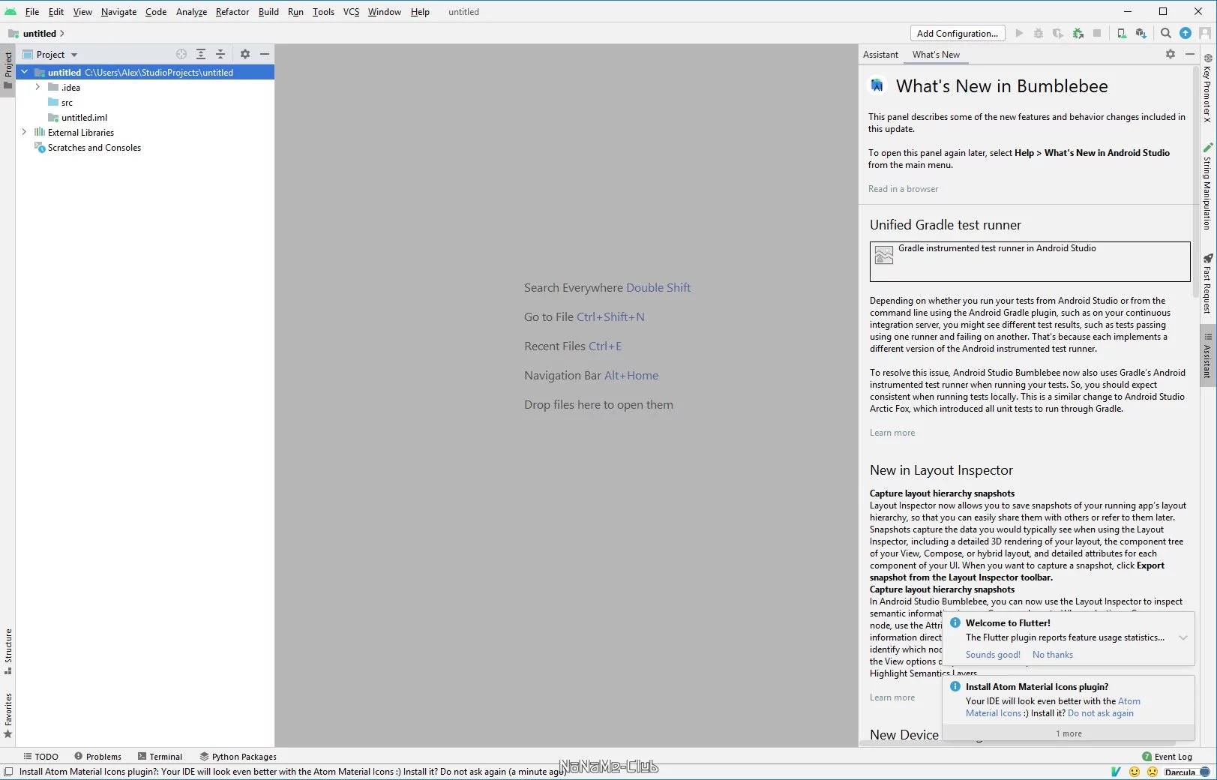Switch to the Assistant tab

pyautogui.click(x=880, y=54)
